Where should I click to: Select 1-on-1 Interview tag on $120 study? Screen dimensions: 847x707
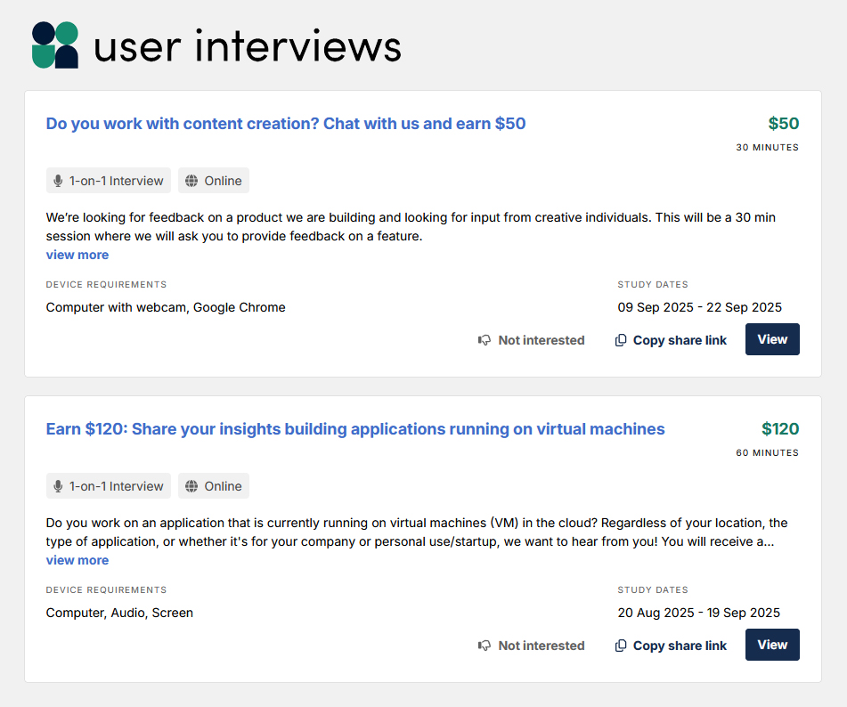(109, 485)
